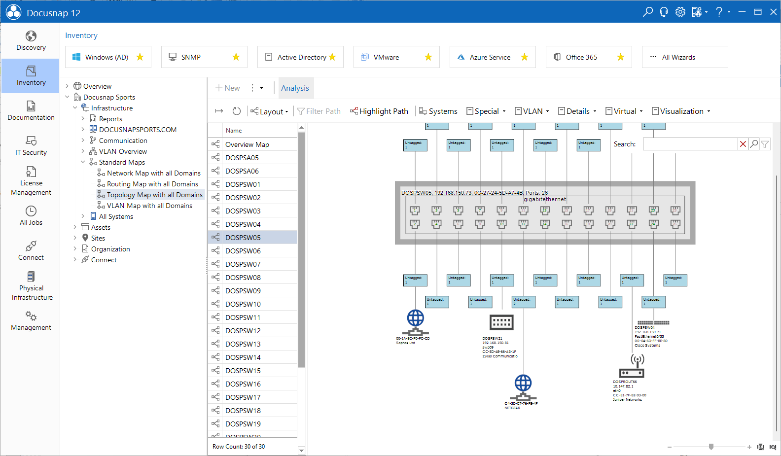This screenshot has height=456, width=781.
Task: Click the refresh icon in the map toolbar
Action: click(237, 111)
